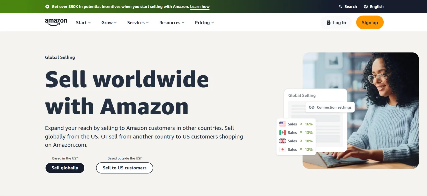The image size is (427, 196).
Task: Click the $50K incentives banner text
Action: click(120, 7)
